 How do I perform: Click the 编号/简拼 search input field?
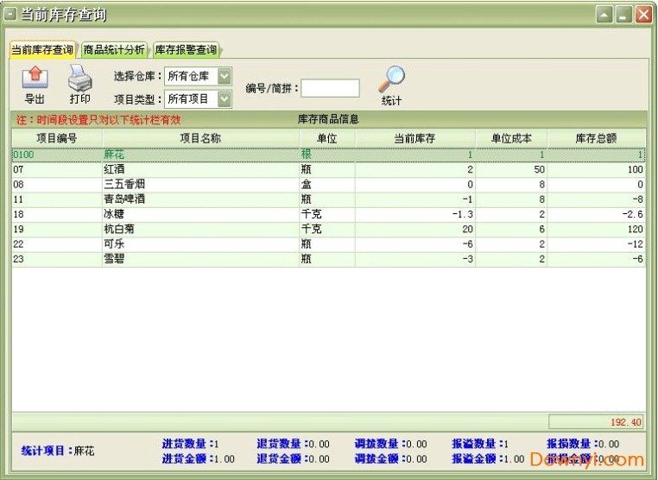click(330, 88)
